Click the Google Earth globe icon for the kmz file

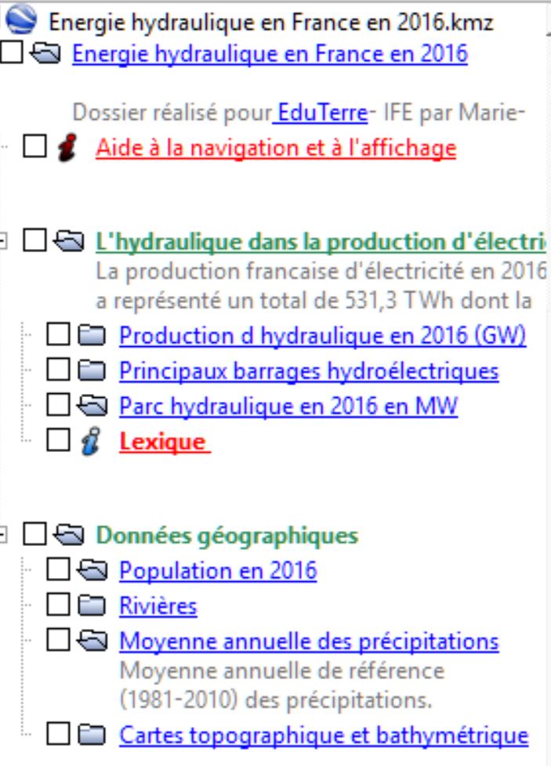[24, 21]
